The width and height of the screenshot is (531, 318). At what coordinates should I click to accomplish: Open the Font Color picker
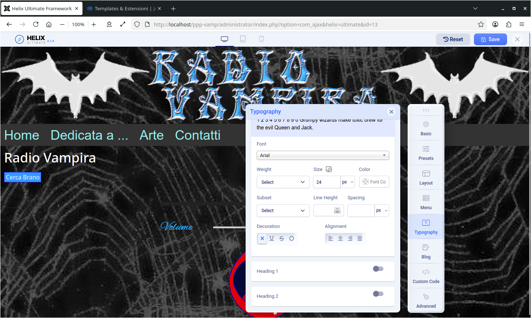pos(374,182)
